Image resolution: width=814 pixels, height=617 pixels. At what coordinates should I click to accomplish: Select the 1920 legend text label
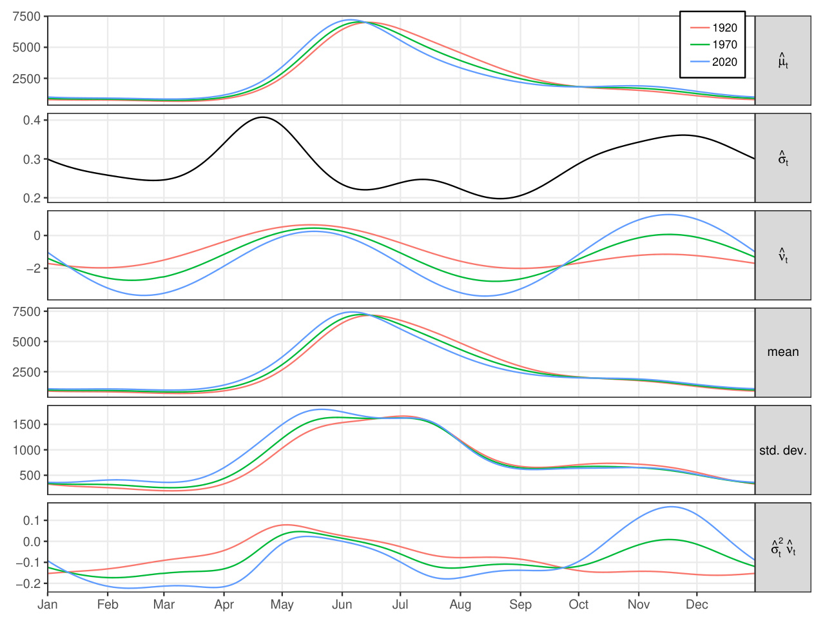[x=724, y=28]
